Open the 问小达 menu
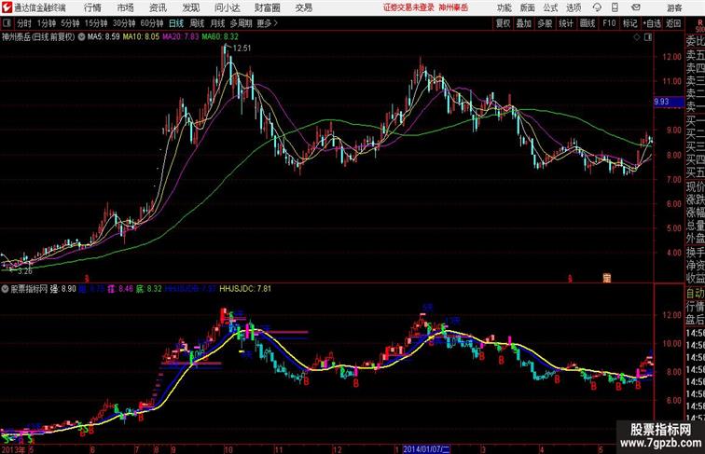Viewport: 705px width, 454px height. (227, 7)
